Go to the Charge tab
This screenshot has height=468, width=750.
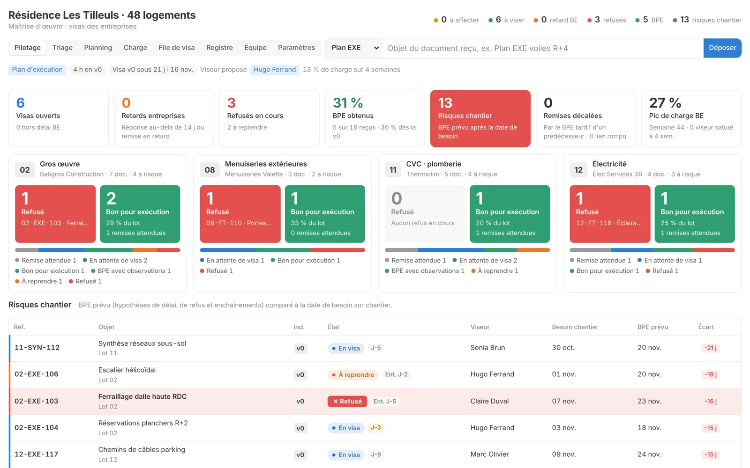135,48
